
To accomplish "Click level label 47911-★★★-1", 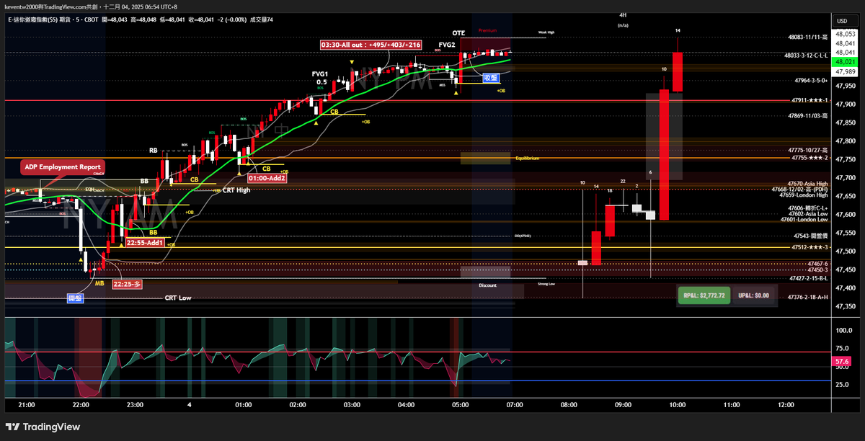I will pos(810,101).
